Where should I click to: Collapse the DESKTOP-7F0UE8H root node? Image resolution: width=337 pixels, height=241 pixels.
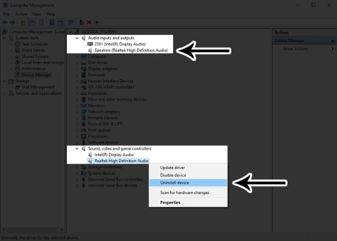(70, 32)
